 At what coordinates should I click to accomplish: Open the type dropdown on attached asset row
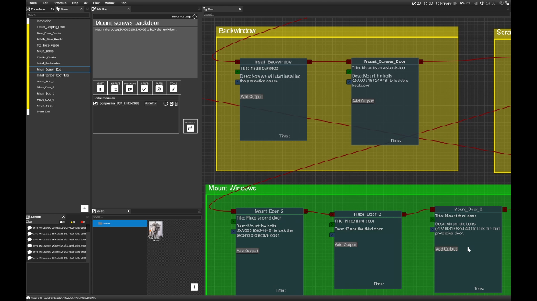pos(151,103)
